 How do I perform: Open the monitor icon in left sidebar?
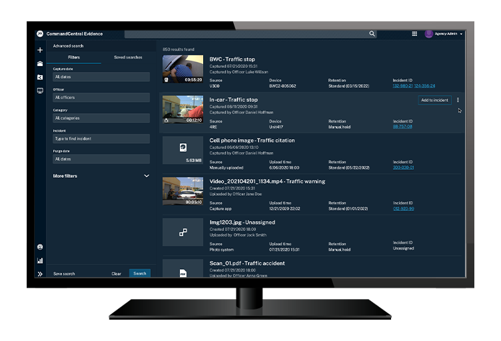[40, 91]
